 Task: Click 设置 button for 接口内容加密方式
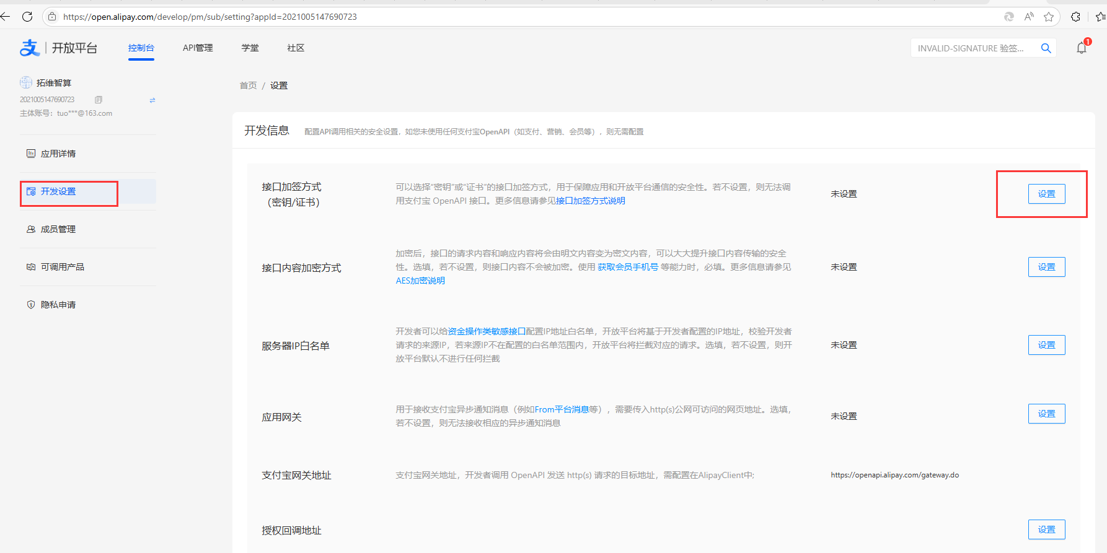(1047, 267)
